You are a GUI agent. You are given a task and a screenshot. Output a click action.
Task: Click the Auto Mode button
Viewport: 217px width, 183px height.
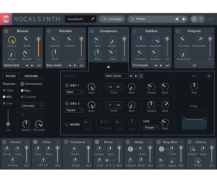112,19
